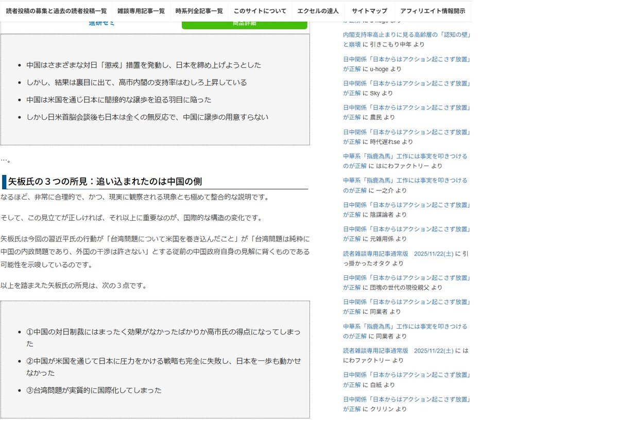
Task: Open the 日中関係 link commented by クリリン
Action: pos(407,399)
